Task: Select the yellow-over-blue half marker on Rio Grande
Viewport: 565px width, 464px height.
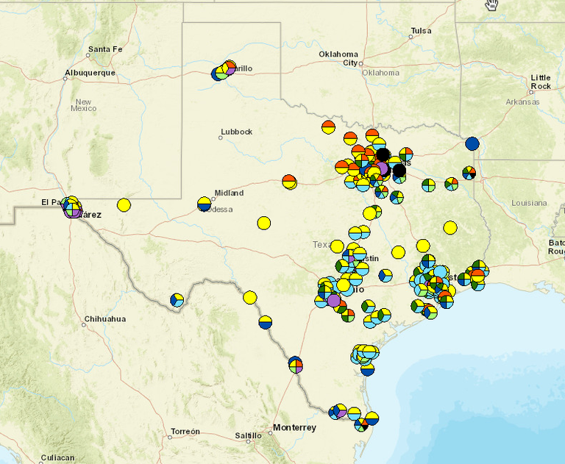Action: coord(265,321)
